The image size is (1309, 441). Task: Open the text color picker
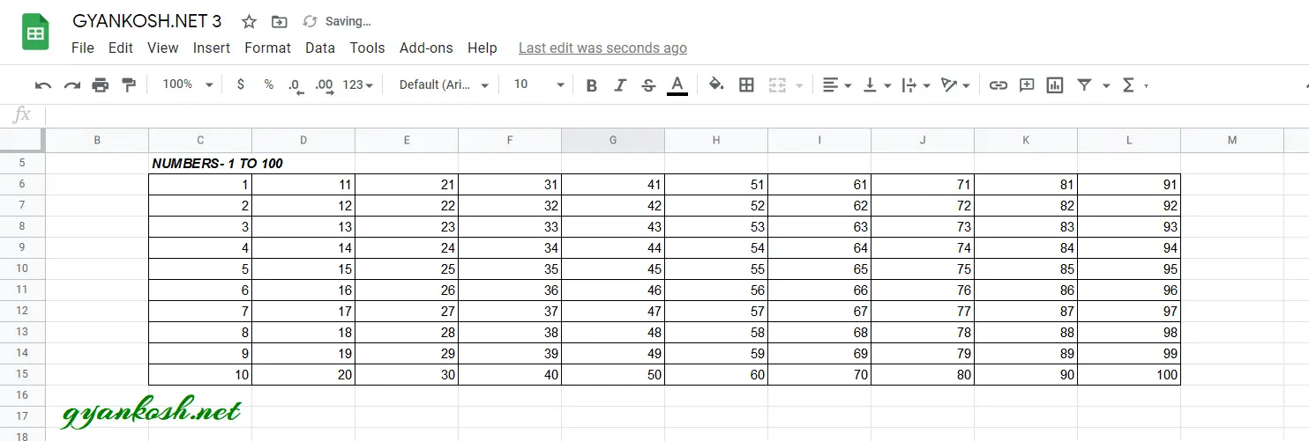pyautogui.click(x=677, y=85)
